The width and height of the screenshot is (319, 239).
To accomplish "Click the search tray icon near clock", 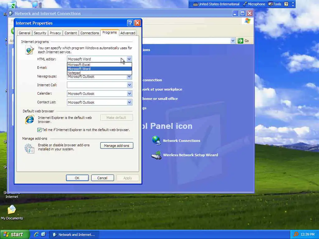I will tap(296, 234).
